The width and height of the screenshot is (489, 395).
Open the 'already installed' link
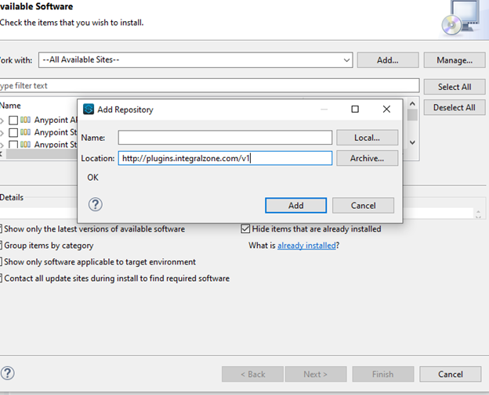point(306,246)
